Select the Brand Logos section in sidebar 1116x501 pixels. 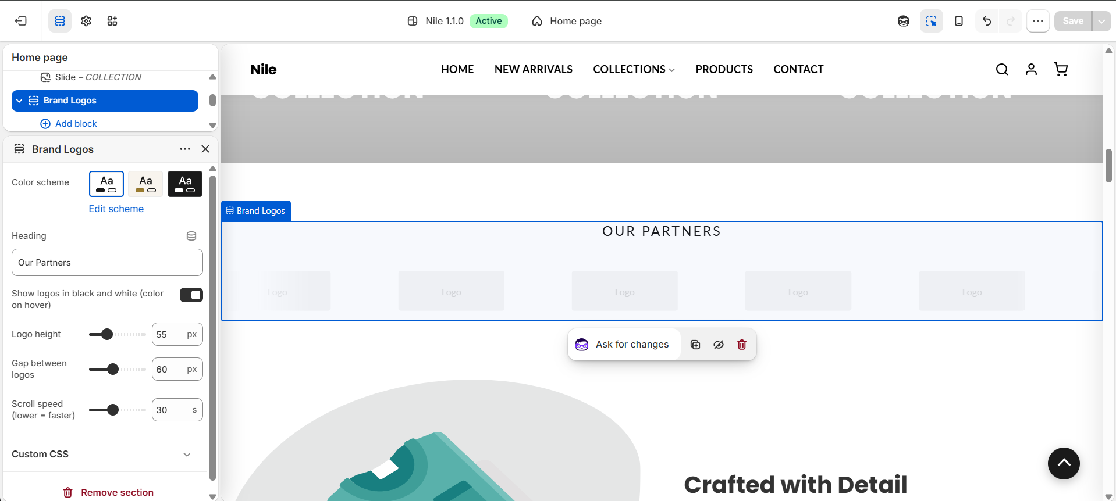(x=105, y=101)
